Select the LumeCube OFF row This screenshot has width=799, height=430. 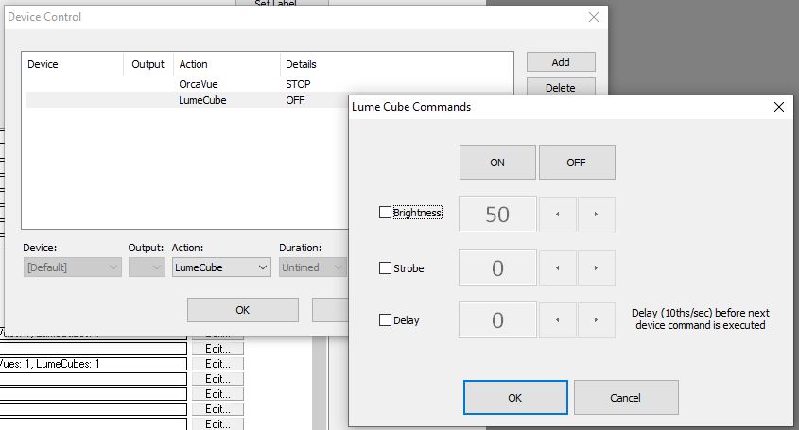pyautogui.click(x=186, y=100)
